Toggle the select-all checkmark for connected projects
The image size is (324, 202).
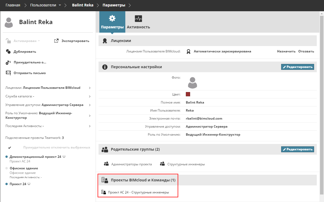coord(10,147)
